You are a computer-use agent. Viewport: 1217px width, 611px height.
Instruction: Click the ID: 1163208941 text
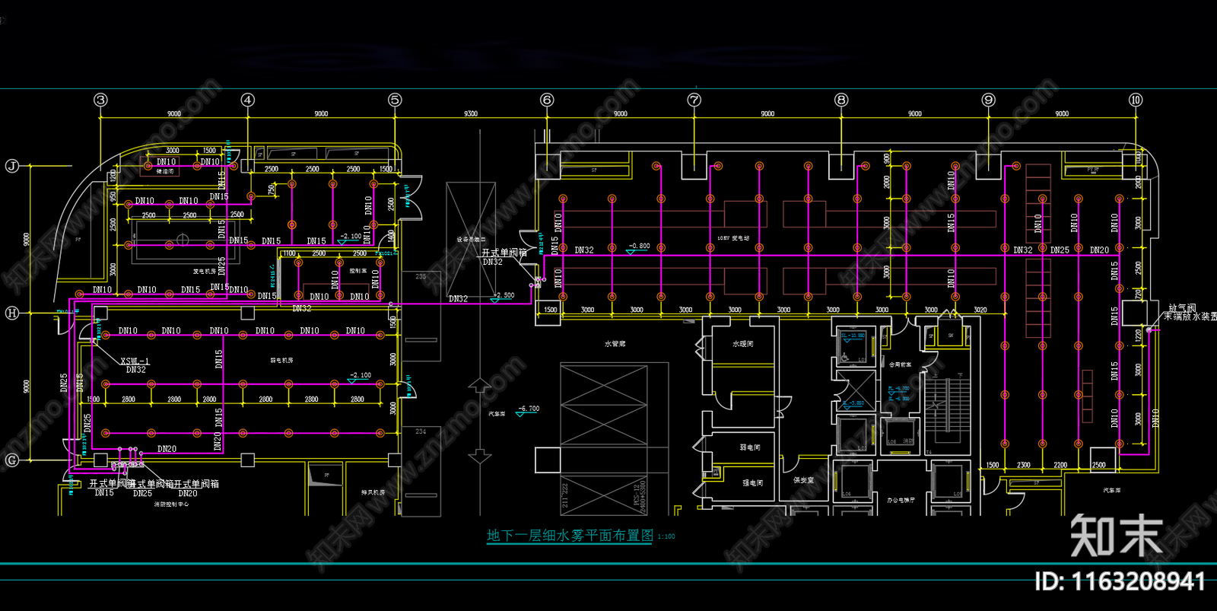pos(1120,581)
